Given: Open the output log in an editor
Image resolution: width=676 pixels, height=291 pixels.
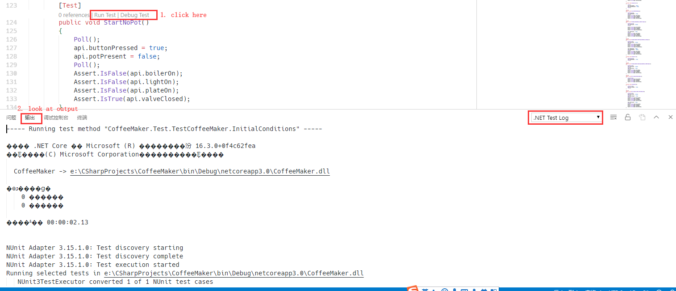Looking at the screenshot, I should [x=642, y=117].
